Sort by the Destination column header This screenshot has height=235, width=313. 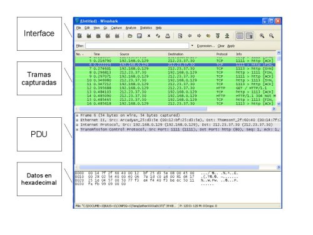(x=190, y=54)
